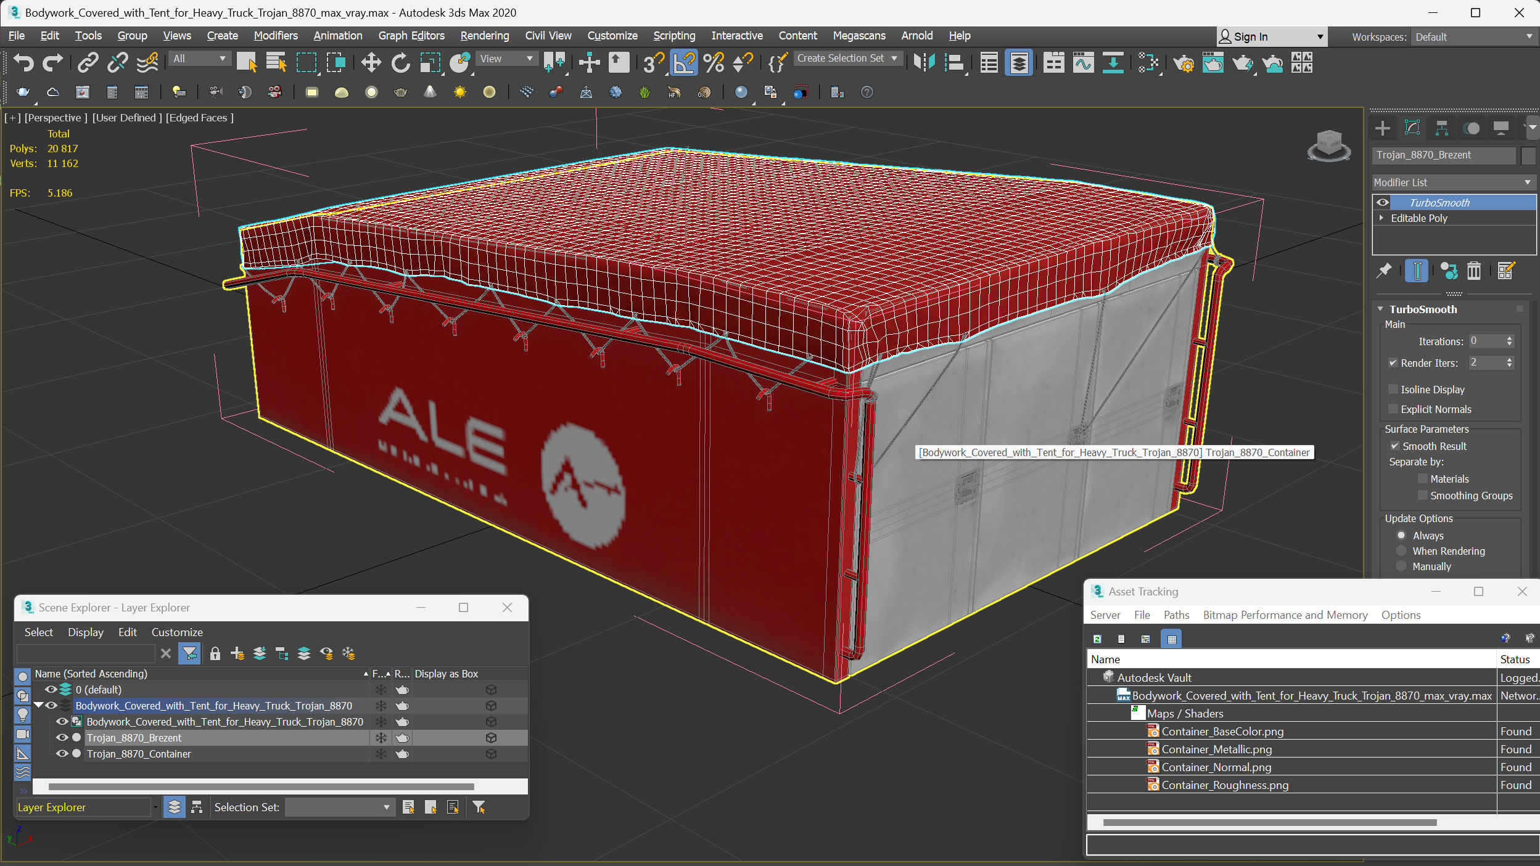The width and height of the screenshot is (1540, 866).
Task: Toggle TurboSmooth modifier visibility eye
Action: click(1383, 203)
